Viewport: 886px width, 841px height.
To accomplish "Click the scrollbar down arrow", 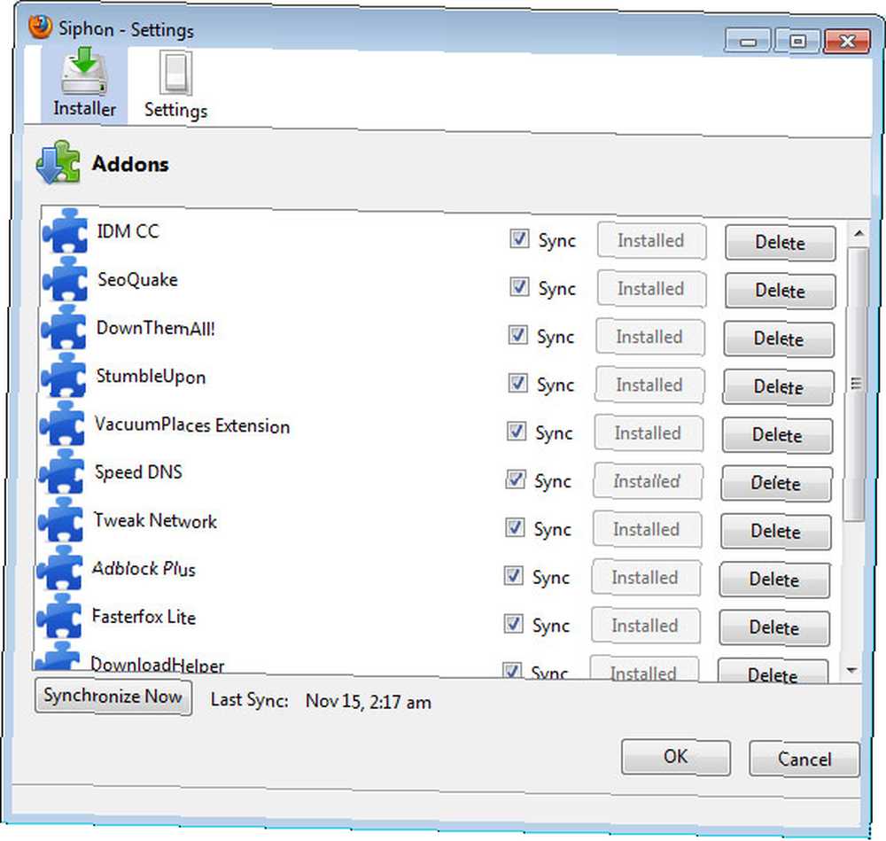I will [852, 670].
